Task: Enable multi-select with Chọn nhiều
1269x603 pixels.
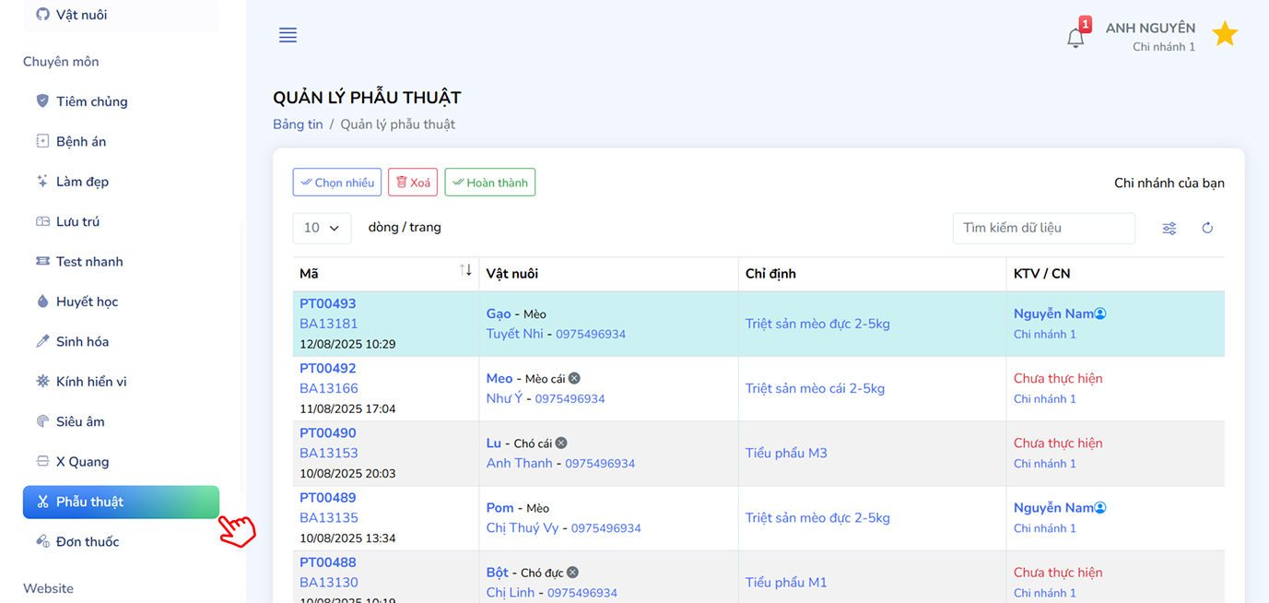Action: (x=337, y=183)
